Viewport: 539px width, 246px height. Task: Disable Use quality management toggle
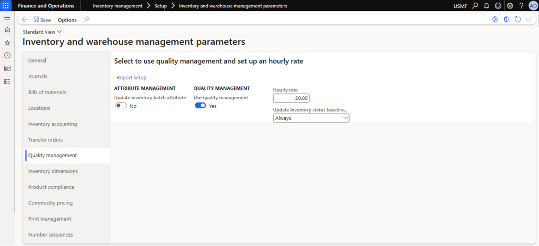[x=200, y=106]
